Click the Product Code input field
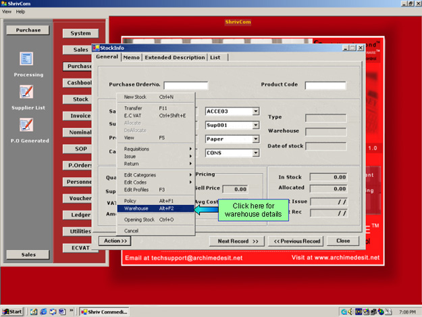 pyautogui.click(x=325, y=86)
